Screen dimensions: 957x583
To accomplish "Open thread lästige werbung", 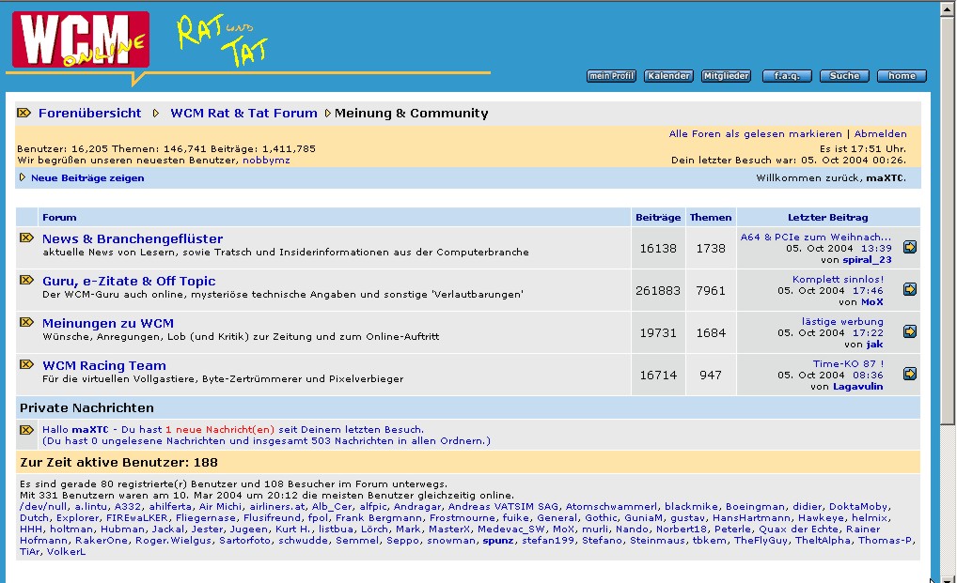I will click(842, 322).
